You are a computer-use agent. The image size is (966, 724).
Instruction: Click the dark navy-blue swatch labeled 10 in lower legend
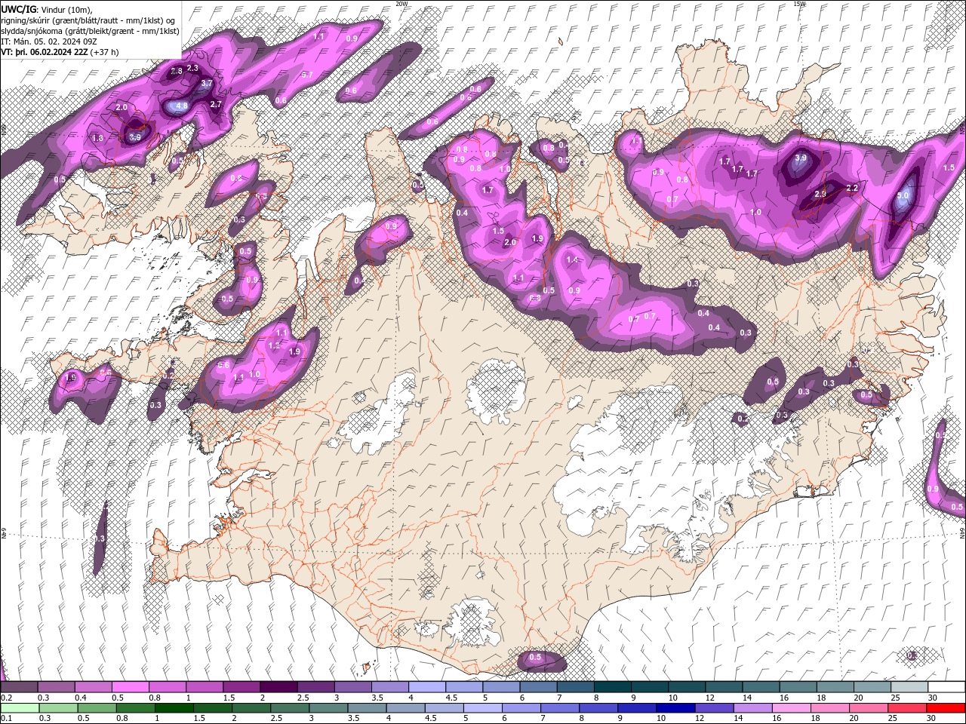tap(675, 708)
